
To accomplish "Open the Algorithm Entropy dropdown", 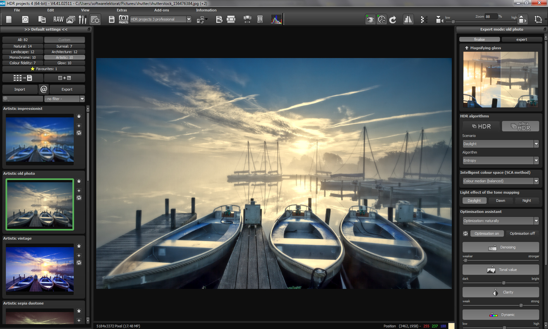I will coord(501,160).
